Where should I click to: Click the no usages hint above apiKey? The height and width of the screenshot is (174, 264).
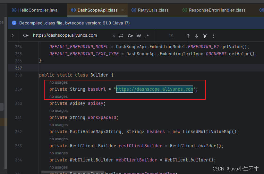point(59,96)
